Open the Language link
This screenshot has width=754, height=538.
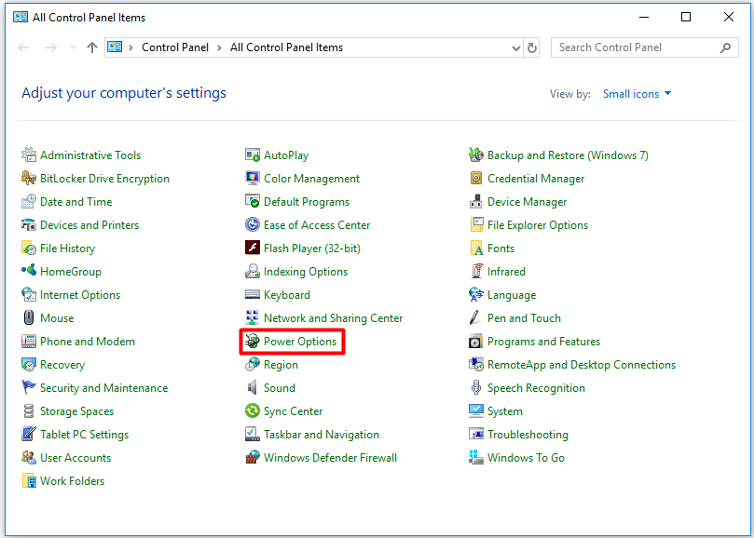pos(512,295)
